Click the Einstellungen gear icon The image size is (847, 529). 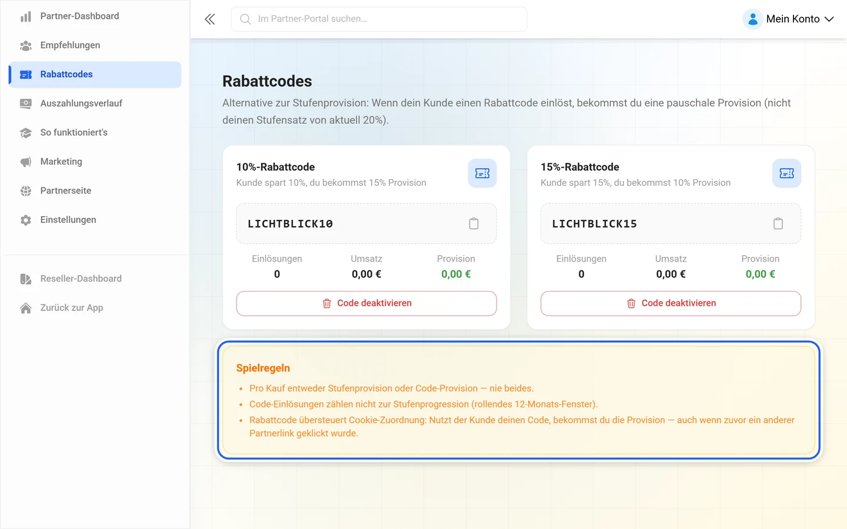pos(26,220)
